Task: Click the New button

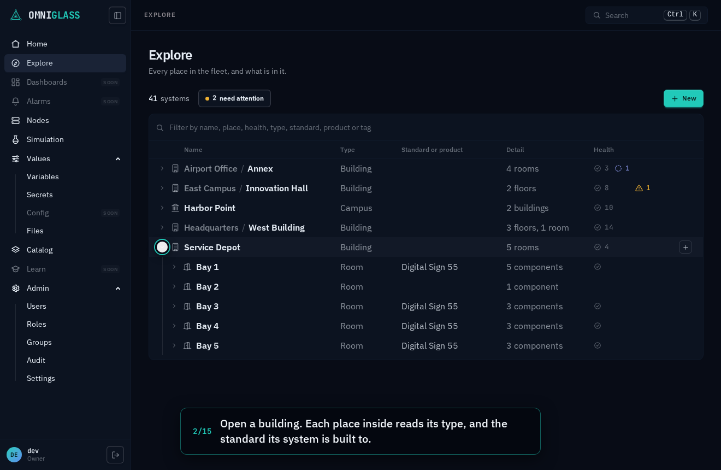Action: tap(683, 98)
